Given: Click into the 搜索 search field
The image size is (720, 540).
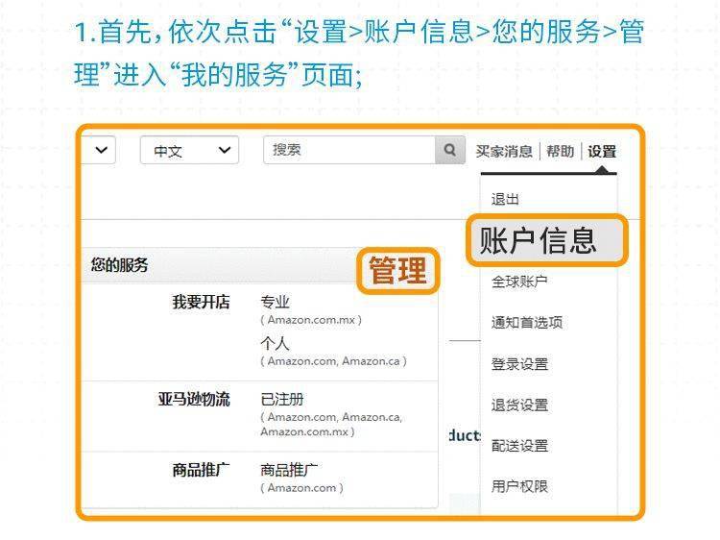Looking at the screenshot, I should pos(349,151).
